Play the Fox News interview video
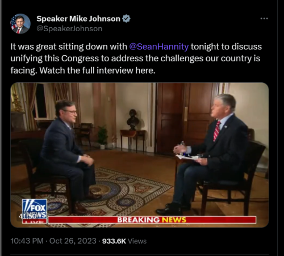The image size is (284, 256). (140, 155)
